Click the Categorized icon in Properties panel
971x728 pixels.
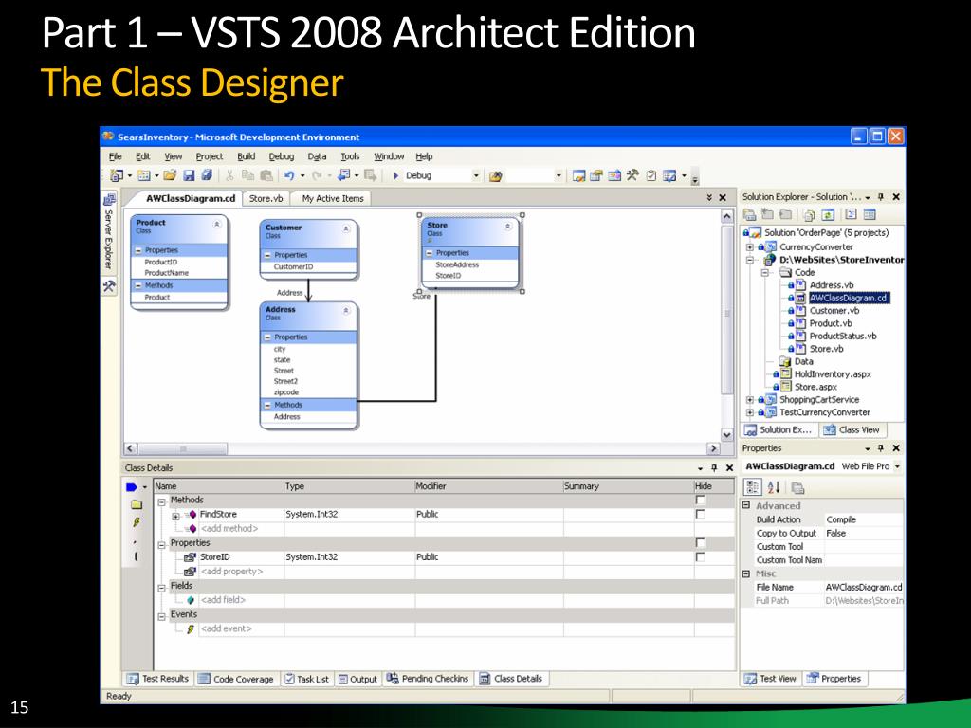click(752, 488)
